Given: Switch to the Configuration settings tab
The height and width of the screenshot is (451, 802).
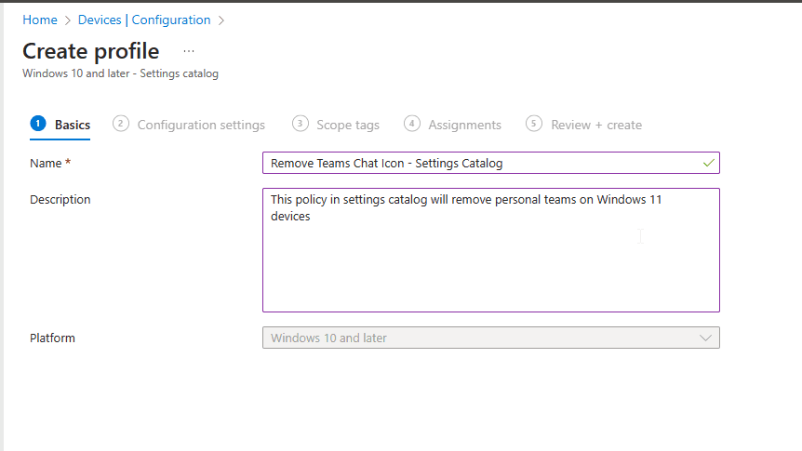Looking at the screenshot, I should tap(201, 125).
